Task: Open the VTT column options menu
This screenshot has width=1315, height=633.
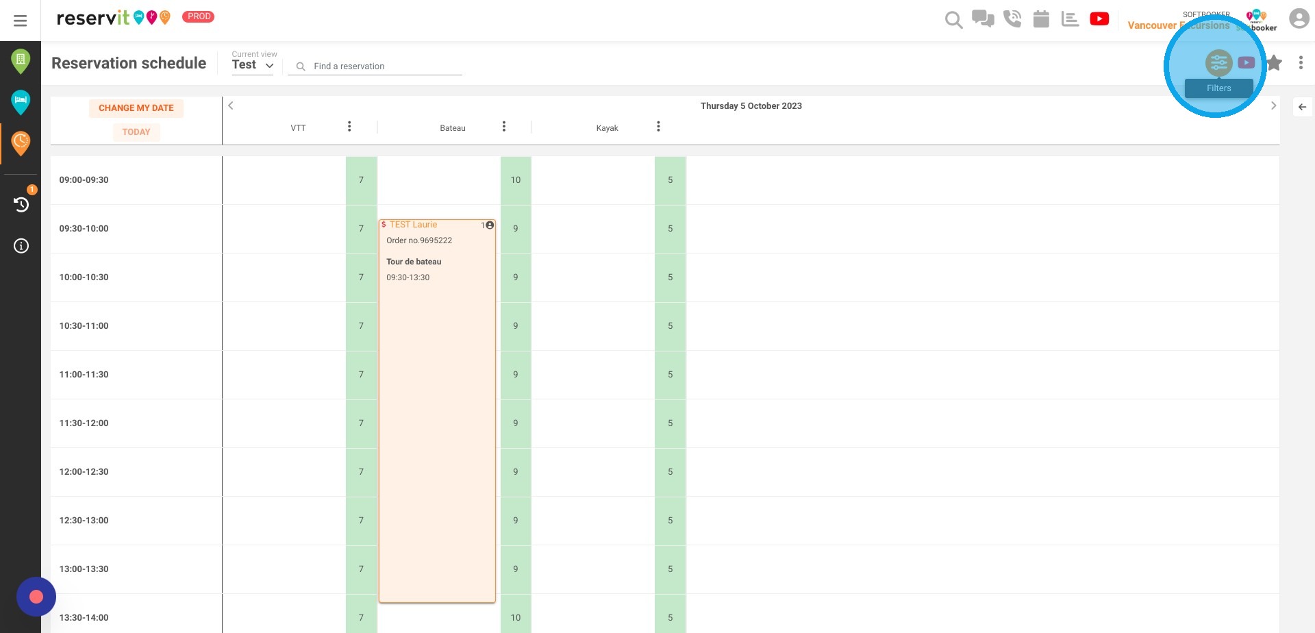Action: point(349,126)
